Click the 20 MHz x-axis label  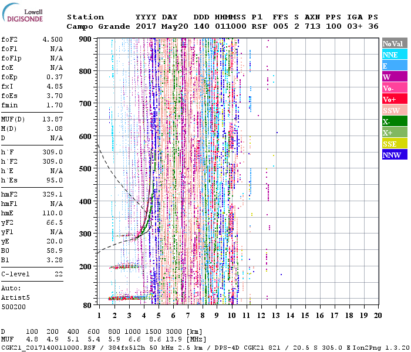pyautogui.click(x=378, y=316)
